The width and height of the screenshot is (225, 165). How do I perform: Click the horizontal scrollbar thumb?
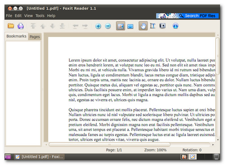pos(109,145)
